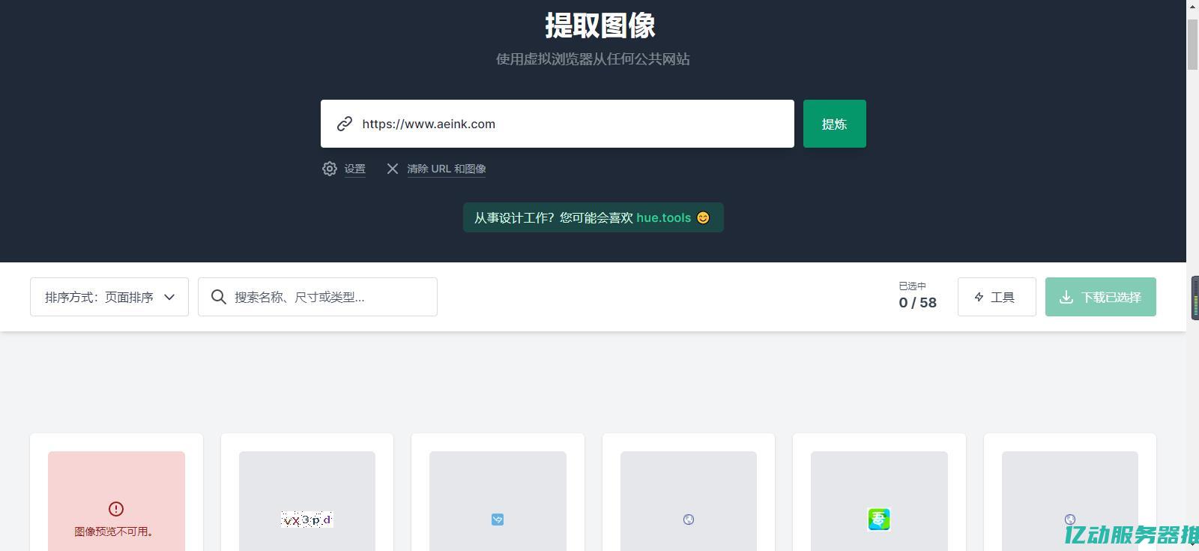The height and width of the screenshot is (551, 1199).
Task: Click the green 提炼 extract button
Action: 835,124
